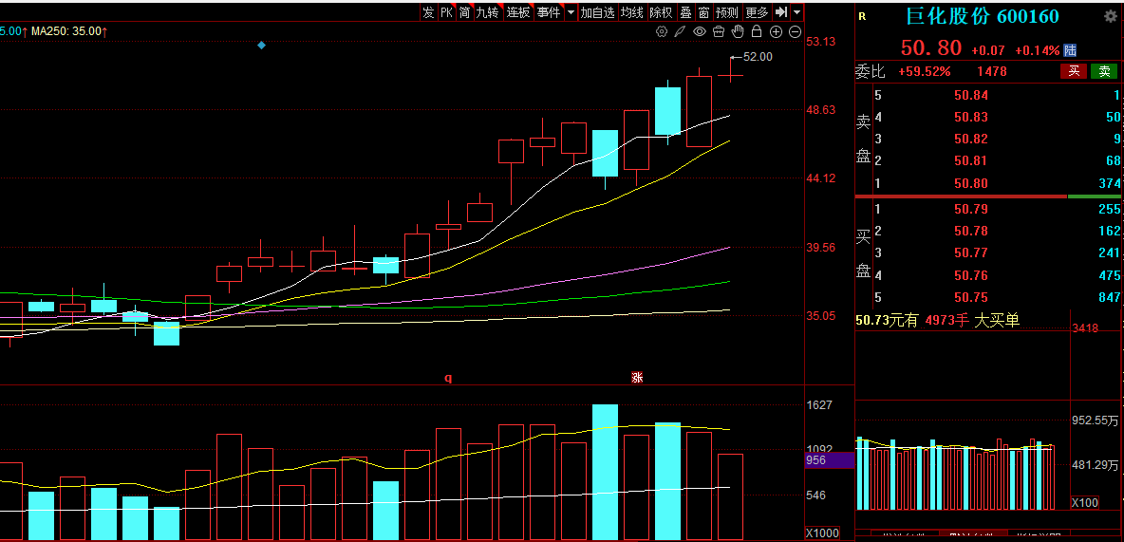Image resolution: width=1124 pixels, height=542 pixels.
Task: Select the 九转 toolbar item
Action: point(487,12)
